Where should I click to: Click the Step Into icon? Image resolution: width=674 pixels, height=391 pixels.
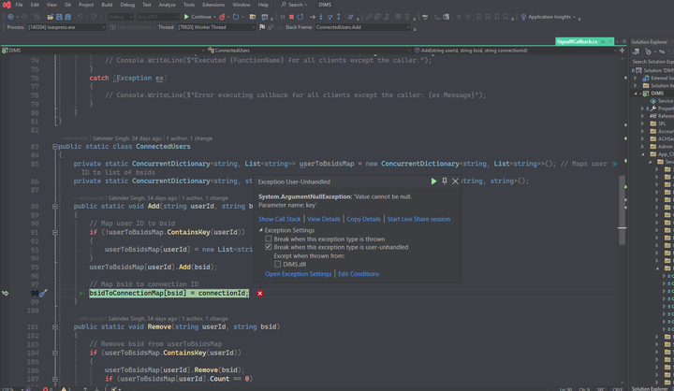coord(321,17)
